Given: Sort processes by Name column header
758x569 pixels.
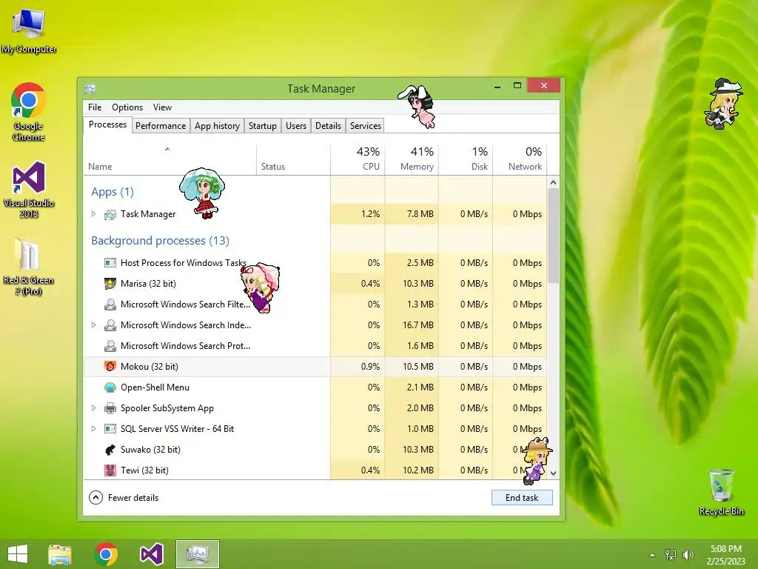Looking at the screenshot, I should pos(170,160).
